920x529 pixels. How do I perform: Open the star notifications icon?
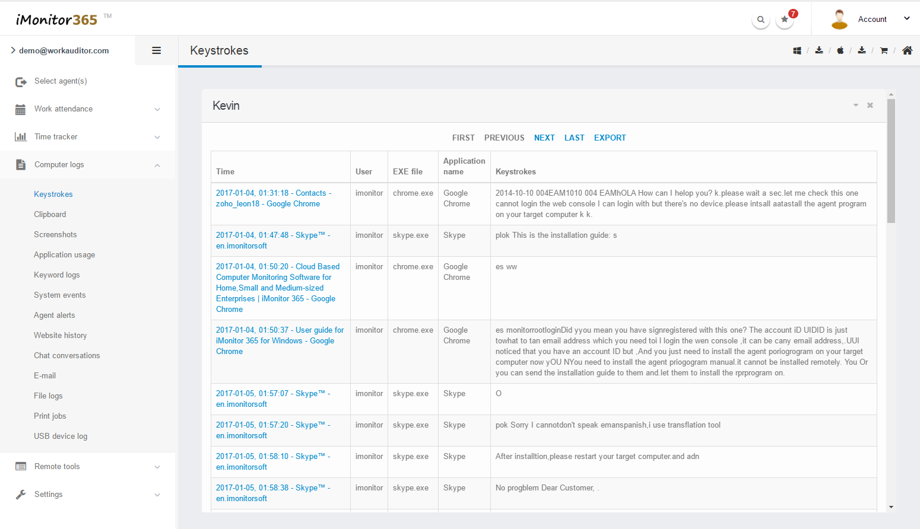coord(785,20)
